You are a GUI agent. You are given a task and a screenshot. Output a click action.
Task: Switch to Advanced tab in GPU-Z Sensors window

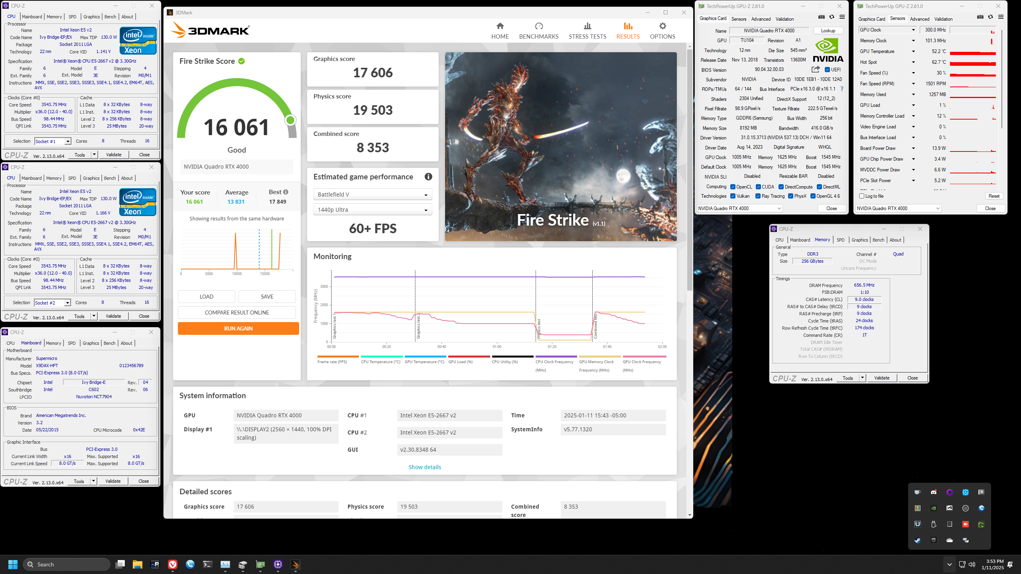920,19
